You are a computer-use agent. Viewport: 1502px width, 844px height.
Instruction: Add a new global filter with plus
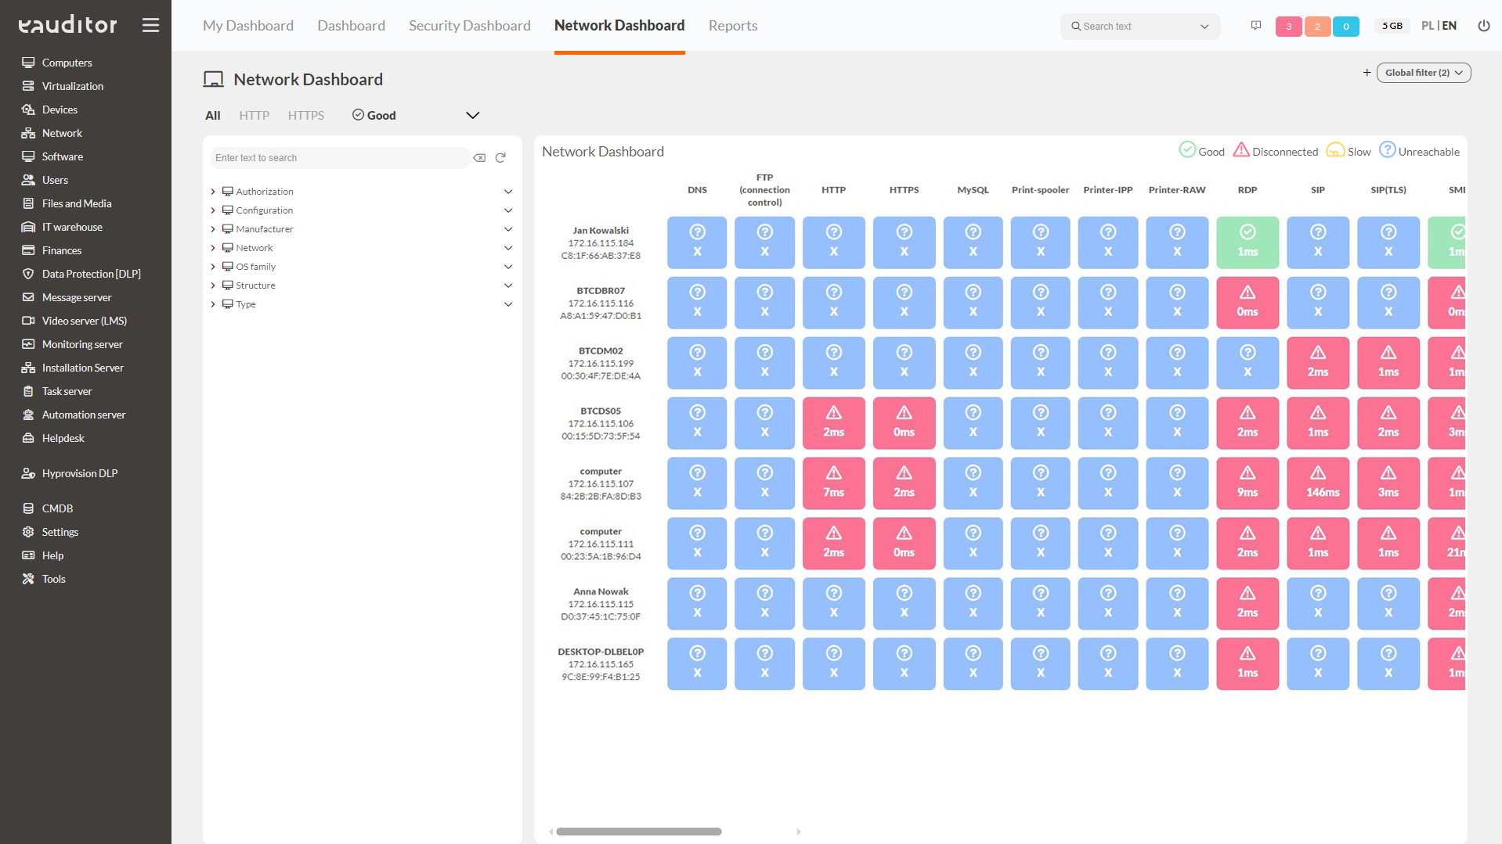pos(1367,73)
